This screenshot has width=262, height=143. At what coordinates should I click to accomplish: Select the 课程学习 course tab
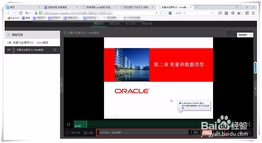(99, 24)
